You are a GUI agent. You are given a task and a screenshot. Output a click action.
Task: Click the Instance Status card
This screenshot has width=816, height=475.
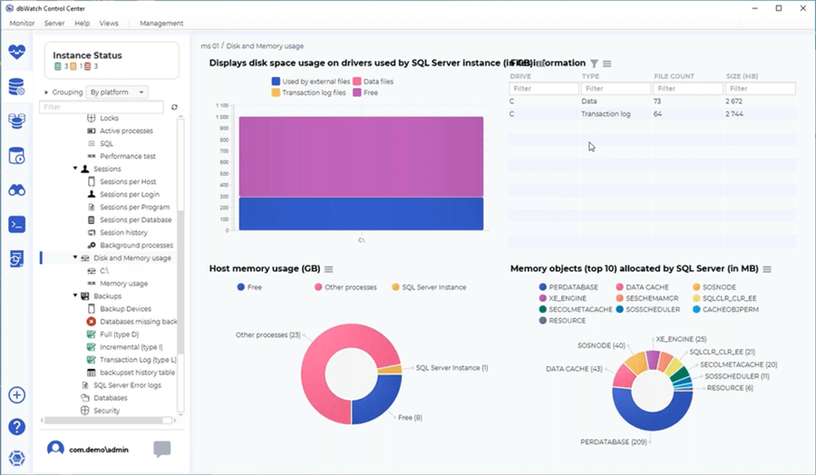112,61
